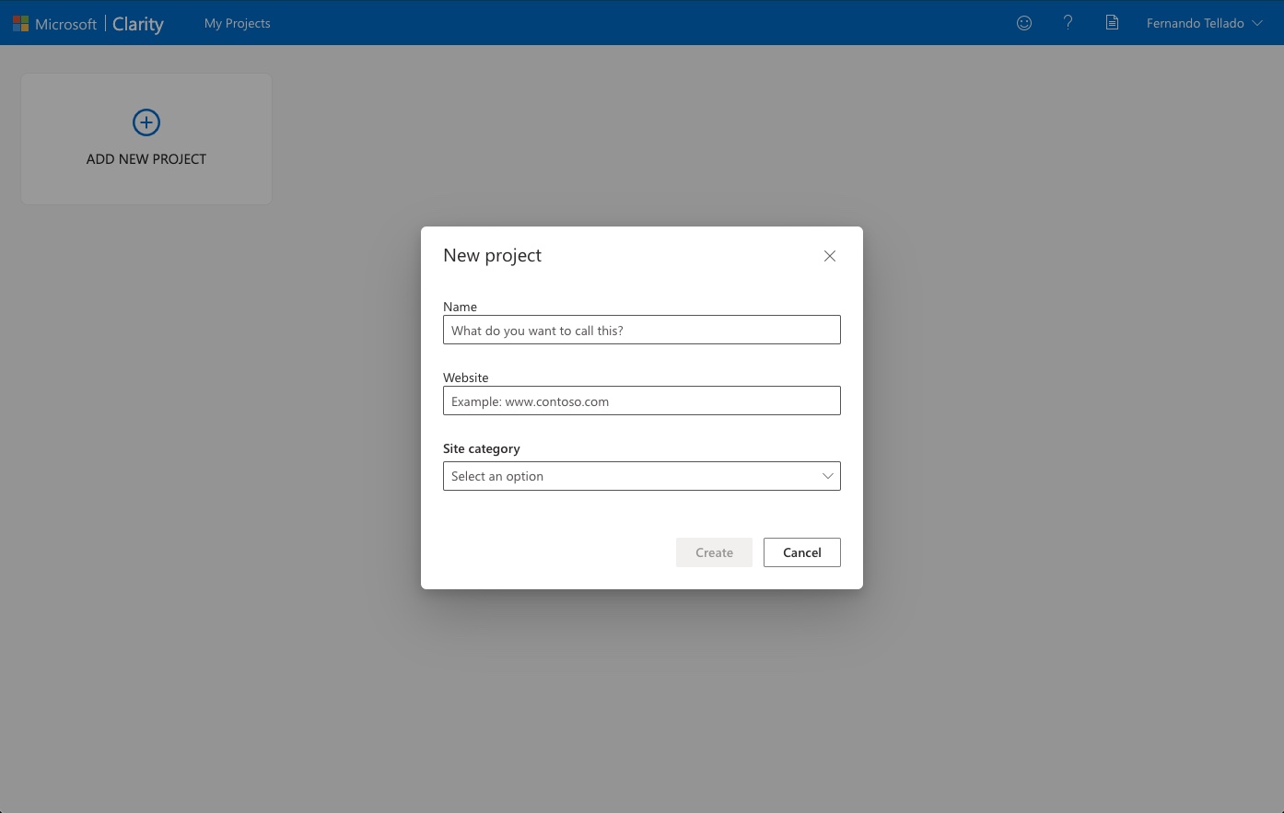Click into the Website URL field

[641, 401]
